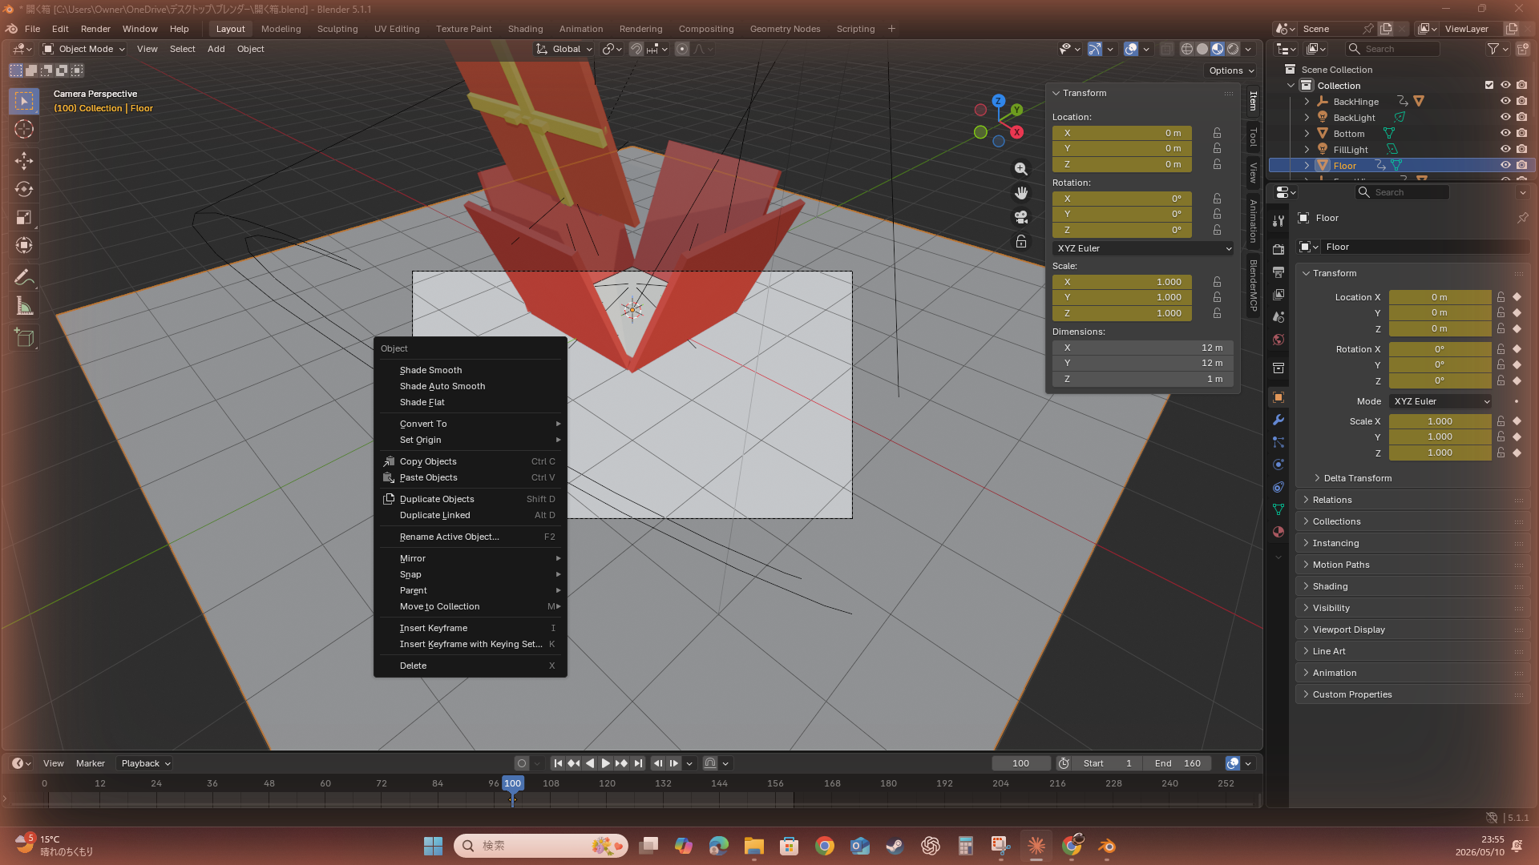Screen dimensions: 1539x865
Task: Open the Output properties tab
Action: [x=1278, y=272]
